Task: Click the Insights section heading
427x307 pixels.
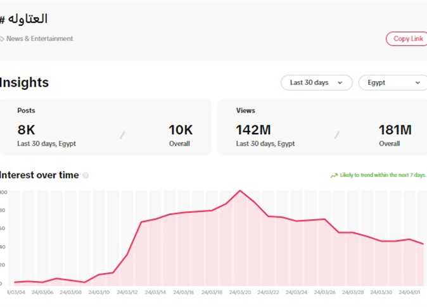Action: click(24, 82)
